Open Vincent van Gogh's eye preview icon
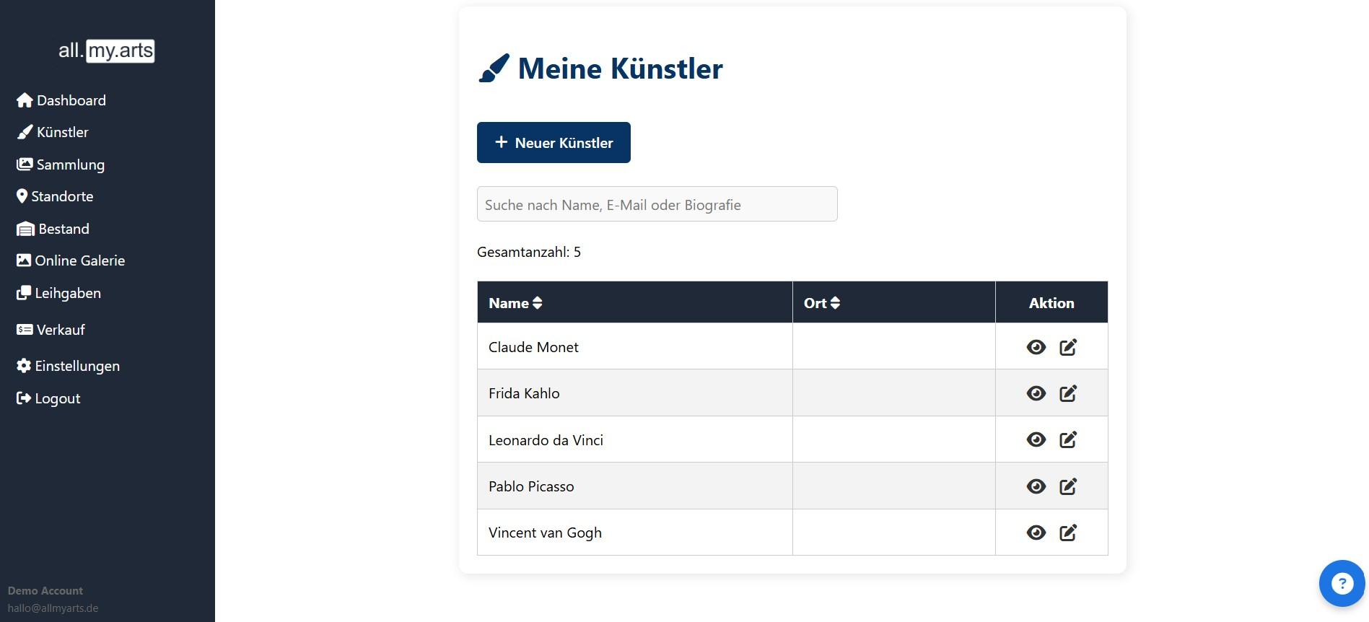Screen dimensions: 1369x622 pyautogui.click(x=1036, y=533)
